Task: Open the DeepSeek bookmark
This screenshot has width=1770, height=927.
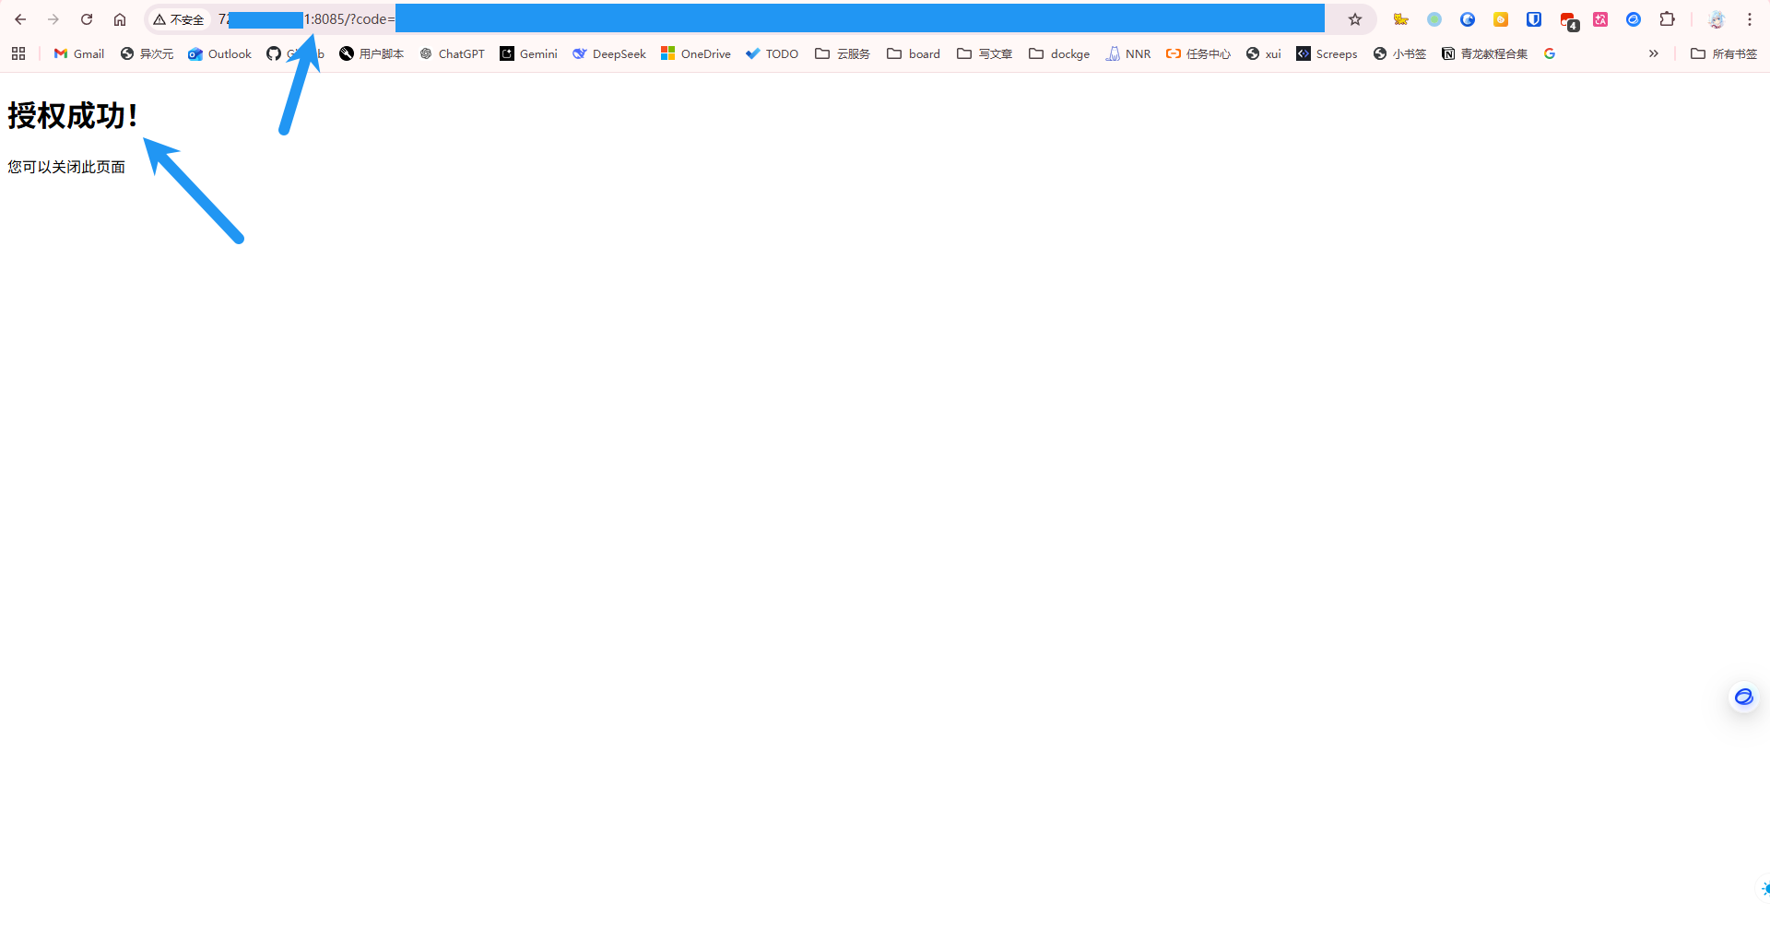Action: pyautogui.click(x=608, y=53)
